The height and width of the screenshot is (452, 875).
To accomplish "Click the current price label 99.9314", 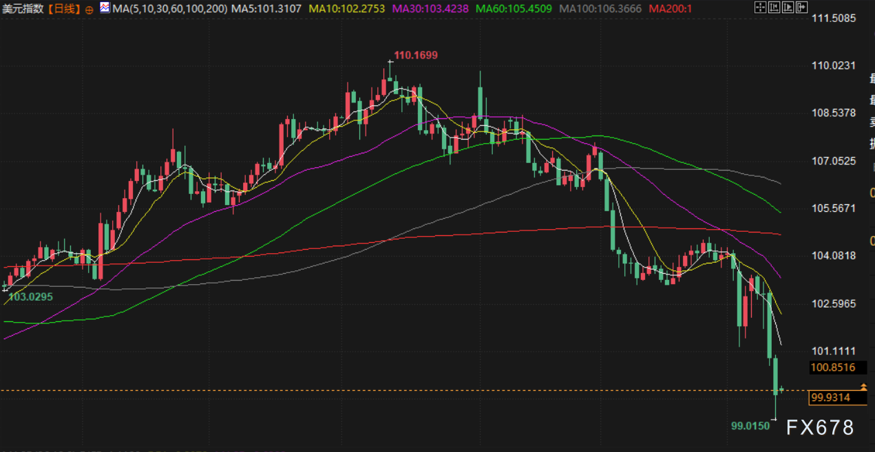I will (x=830, y=398).
